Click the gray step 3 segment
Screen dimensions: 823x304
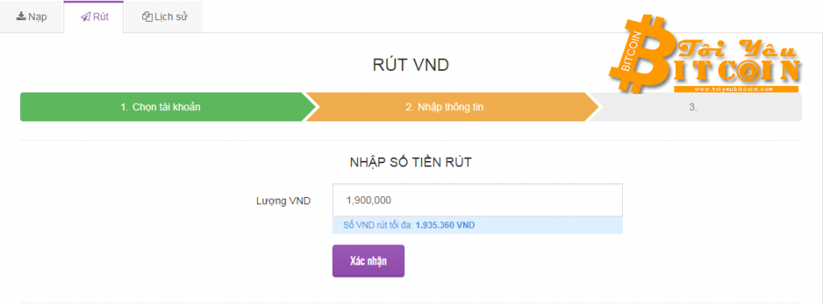click(x=696, y=107)
